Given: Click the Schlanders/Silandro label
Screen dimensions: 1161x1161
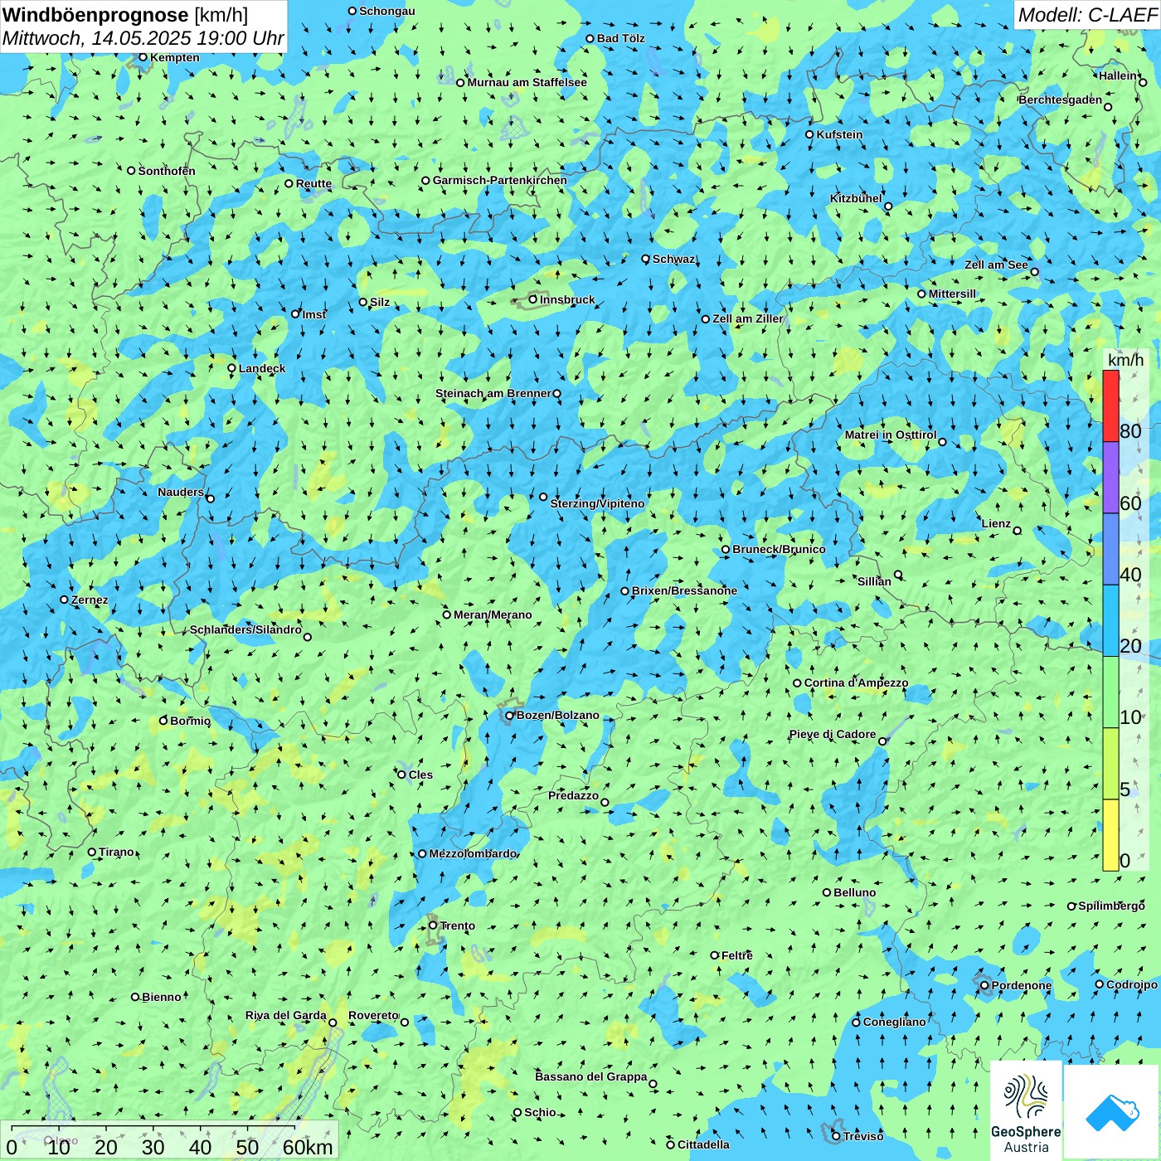Looking at the screenshot, I should pyautogui.click(x=245, y=629).
